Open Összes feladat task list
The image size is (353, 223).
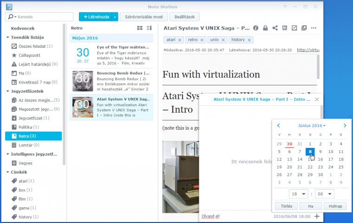pyautogui.click(x=32, y=46)
